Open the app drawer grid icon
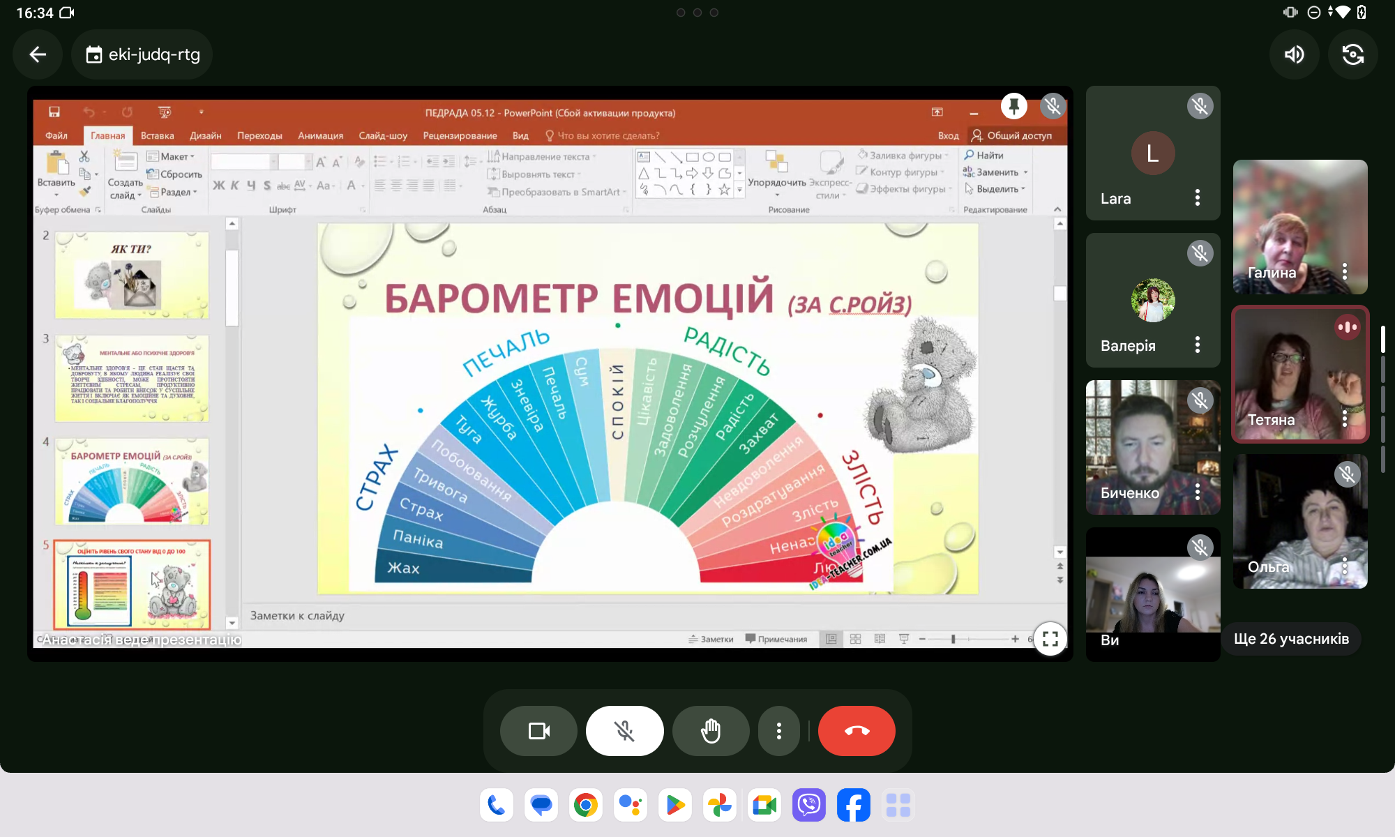This screenshot has height=837, width=1395. pyautogui.click(x=898, y=806)
